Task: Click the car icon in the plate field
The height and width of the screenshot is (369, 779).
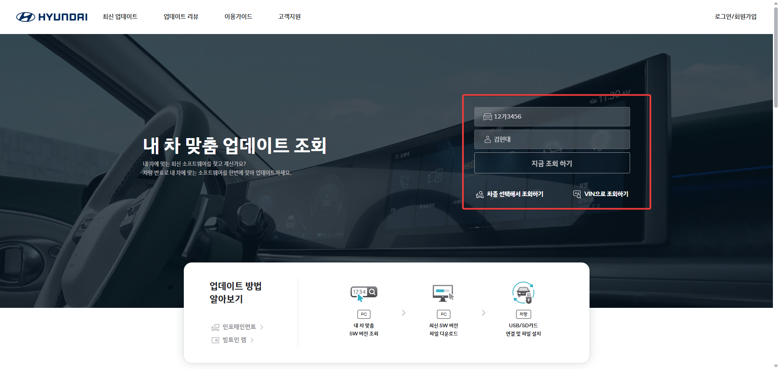Action: (x=487, y=116)
